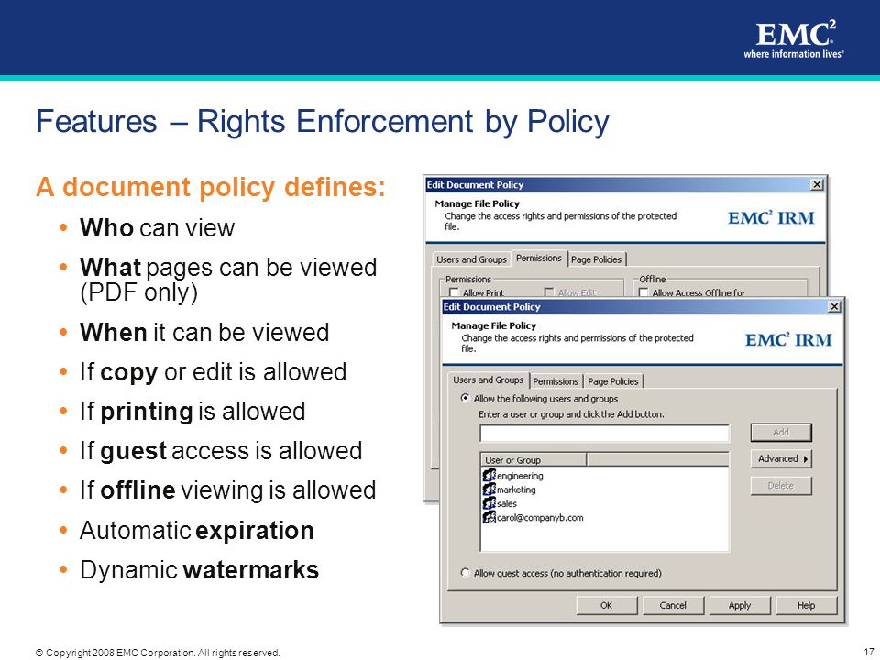Tick Allow Edit checkbox in back dialog
The width and height of the screenshot is (880, 660).
(x=549, y=292)
